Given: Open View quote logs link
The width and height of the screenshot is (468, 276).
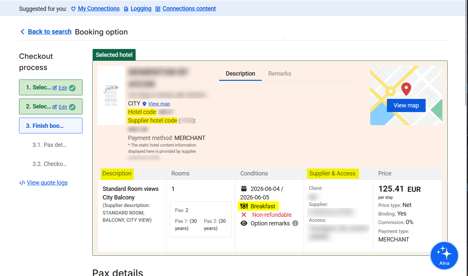Looking at the screenshot, I should tap(47, 183).
